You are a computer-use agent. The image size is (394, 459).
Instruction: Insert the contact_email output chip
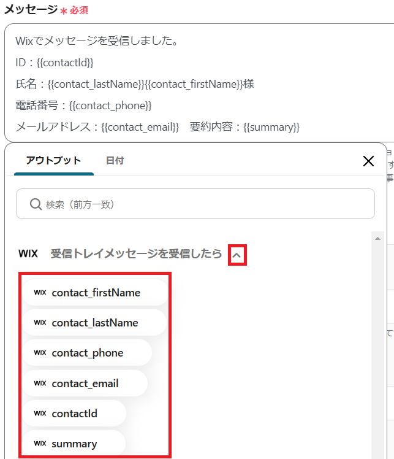85,384
